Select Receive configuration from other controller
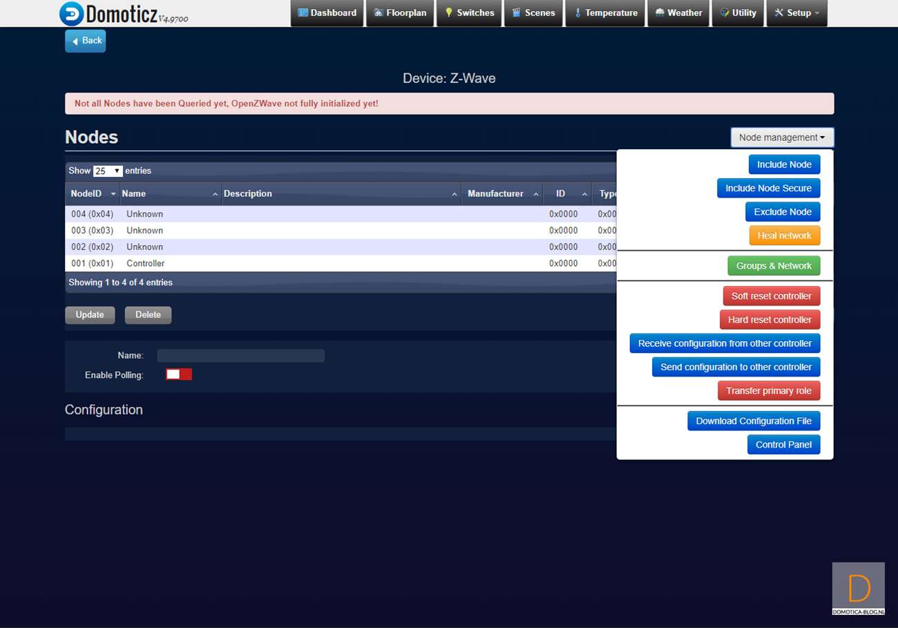The image size is (898, 628). (725, 343)
